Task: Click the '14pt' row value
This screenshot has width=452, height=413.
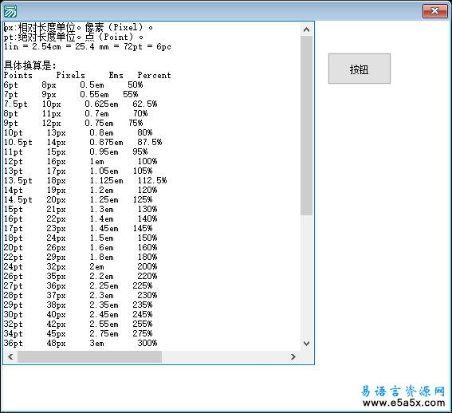Action: pos(14,190)
